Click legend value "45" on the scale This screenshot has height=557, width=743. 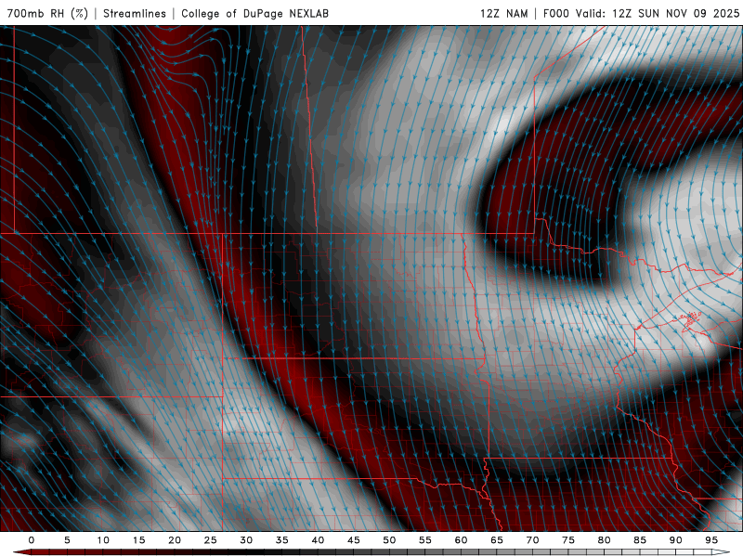click(354, 540)
